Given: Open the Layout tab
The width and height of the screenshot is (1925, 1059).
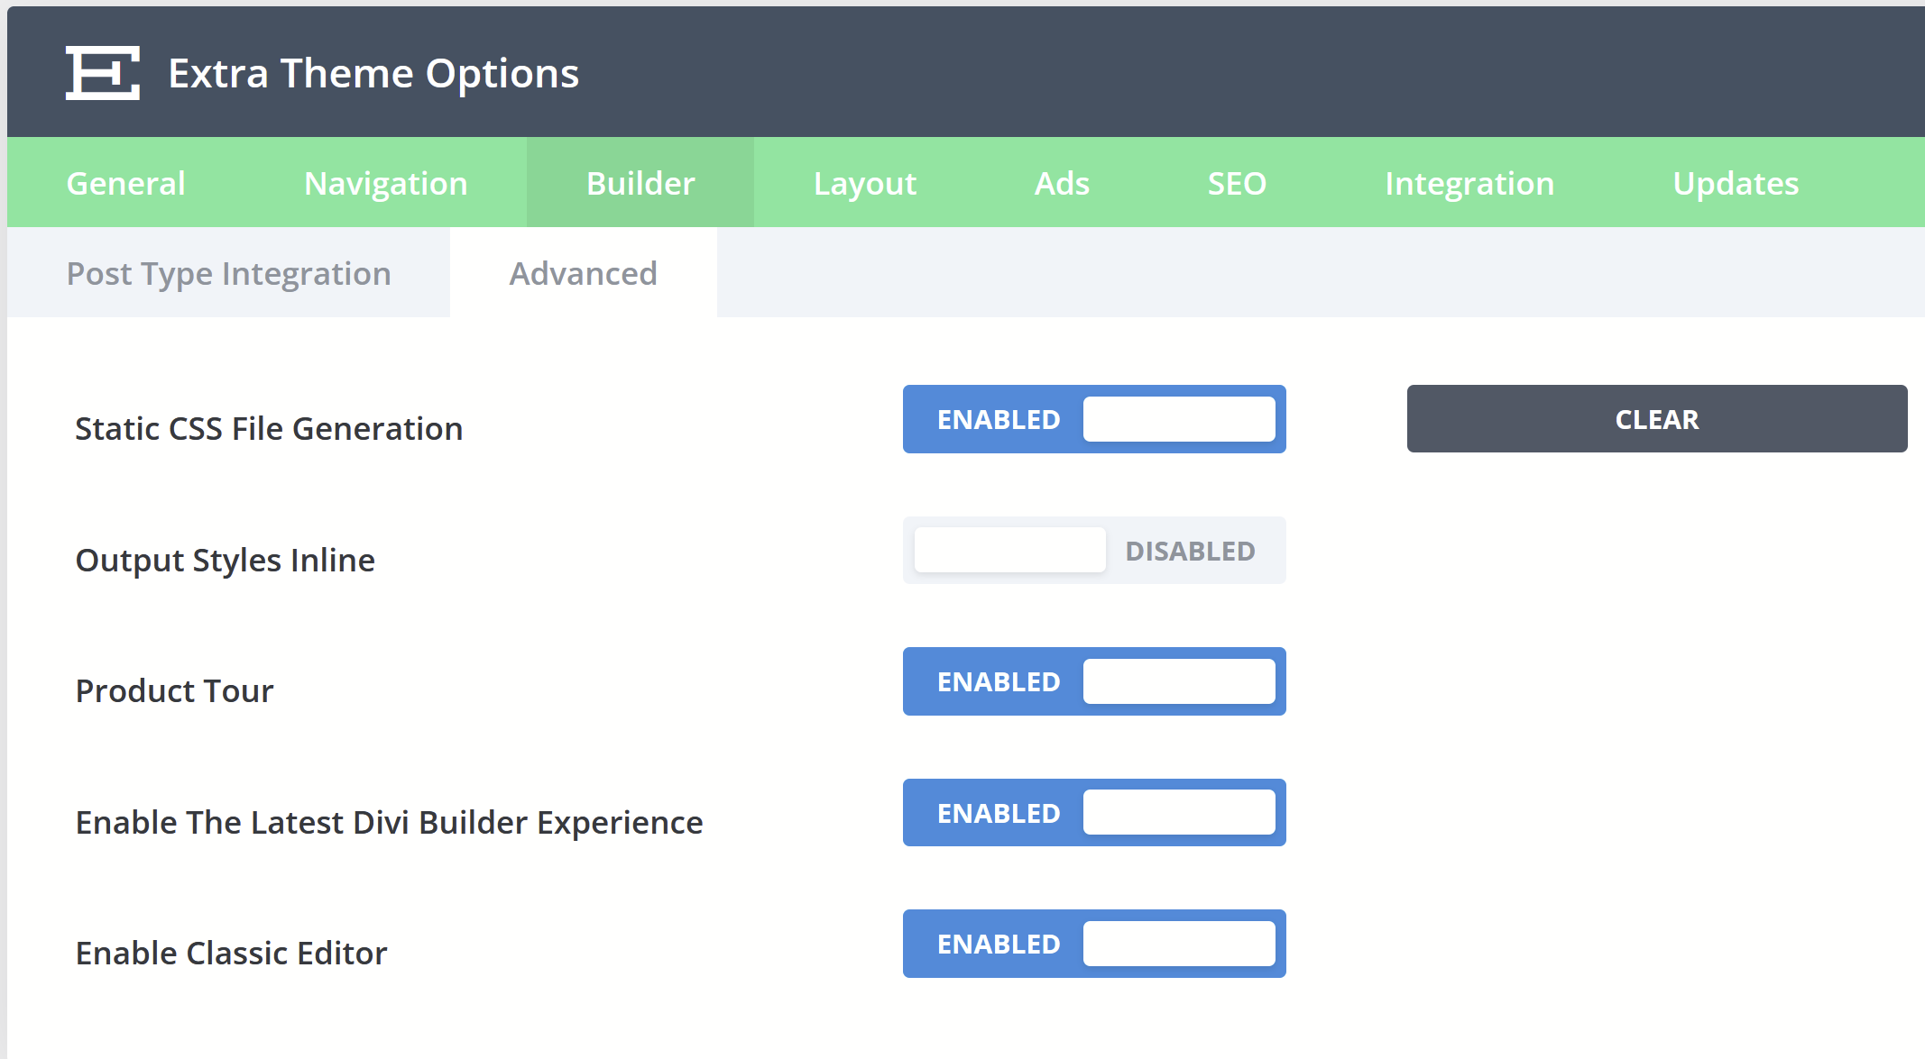Looking at the screenshot, I should [x=864, y=183].
